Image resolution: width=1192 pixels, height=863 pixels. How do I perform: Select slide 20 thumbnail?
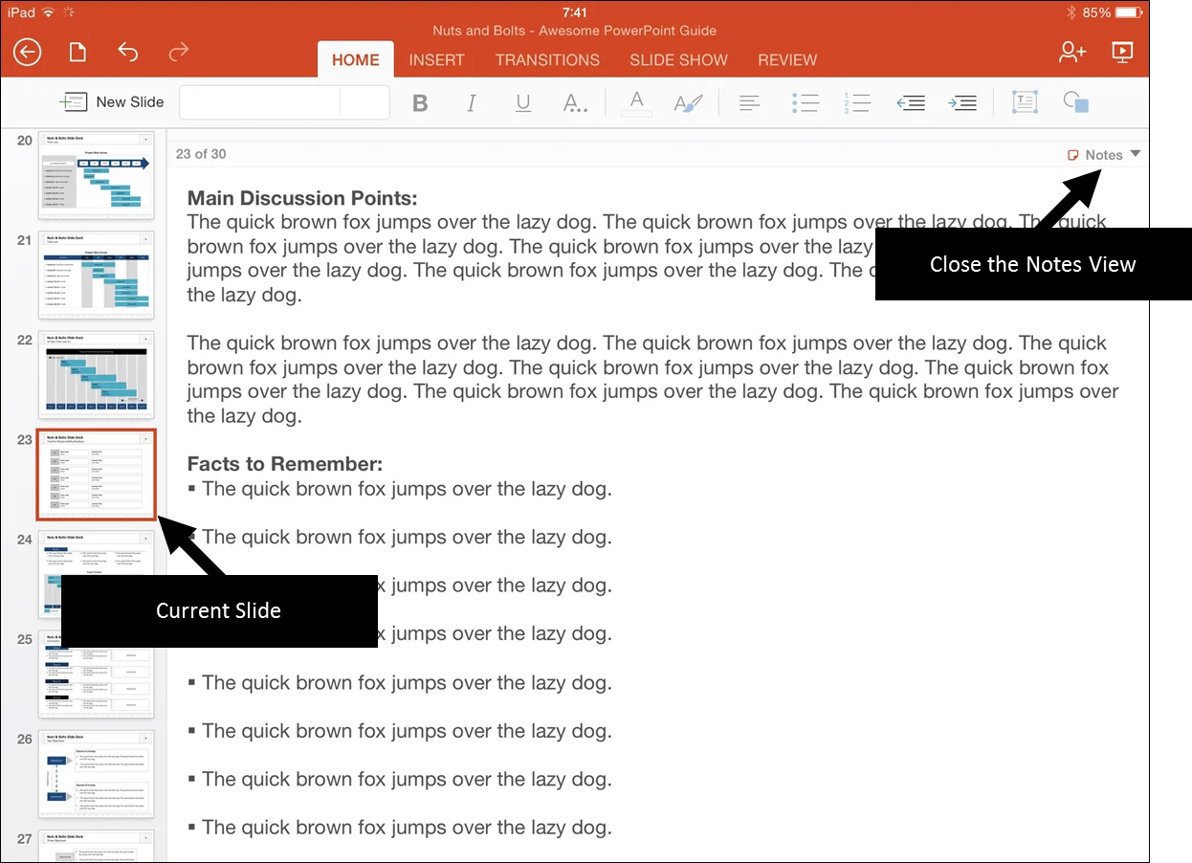point(96,176)
